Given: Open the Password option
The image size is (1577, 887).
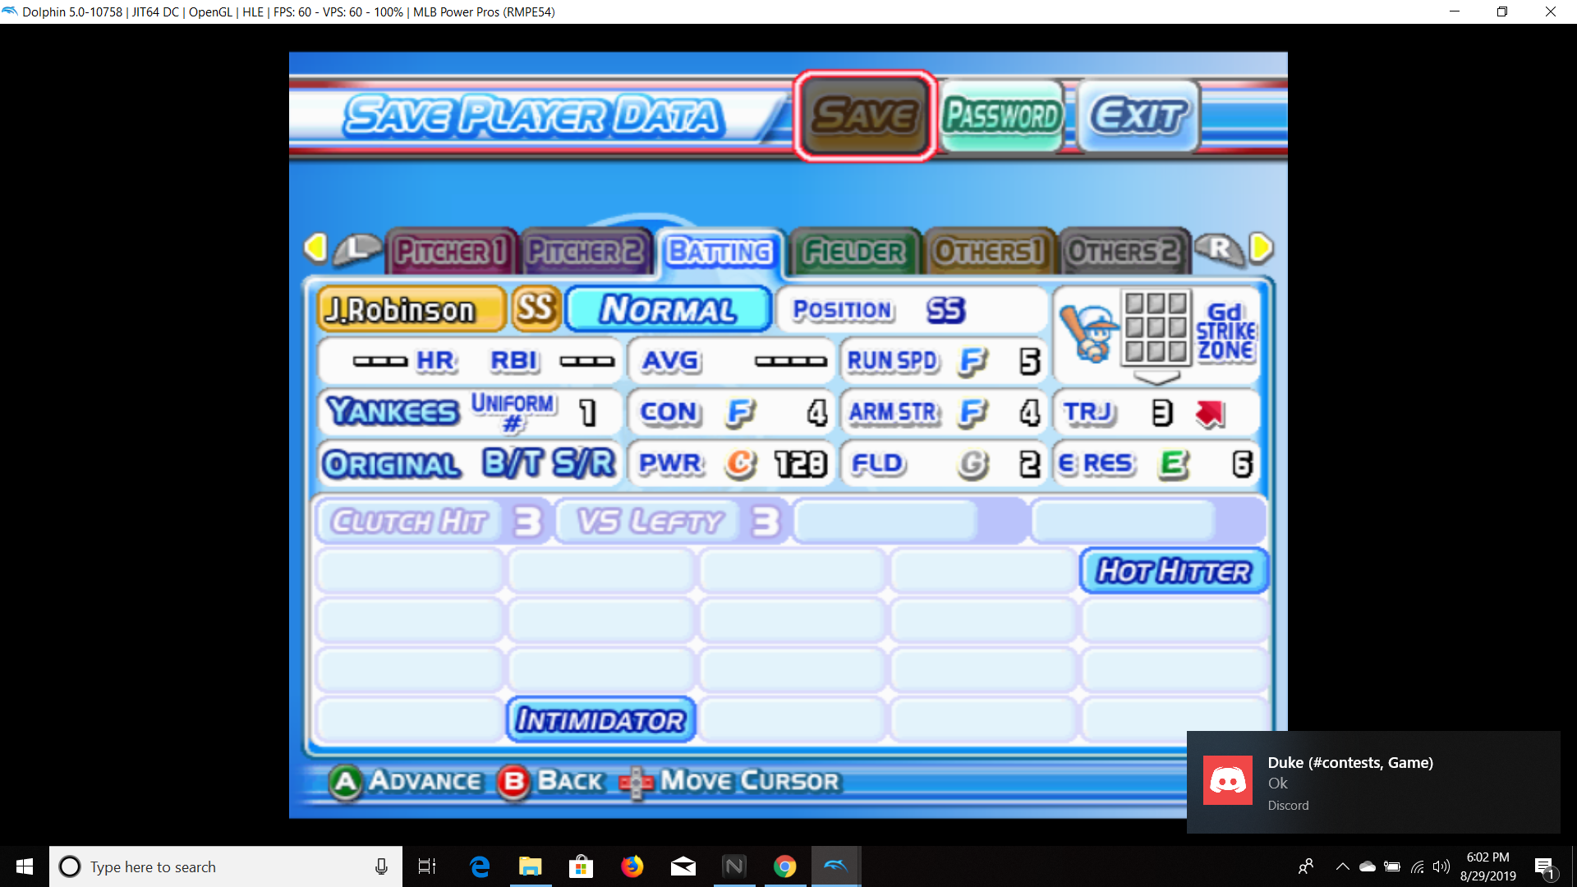Looking at the screenshot, I should click(1002, 116).
